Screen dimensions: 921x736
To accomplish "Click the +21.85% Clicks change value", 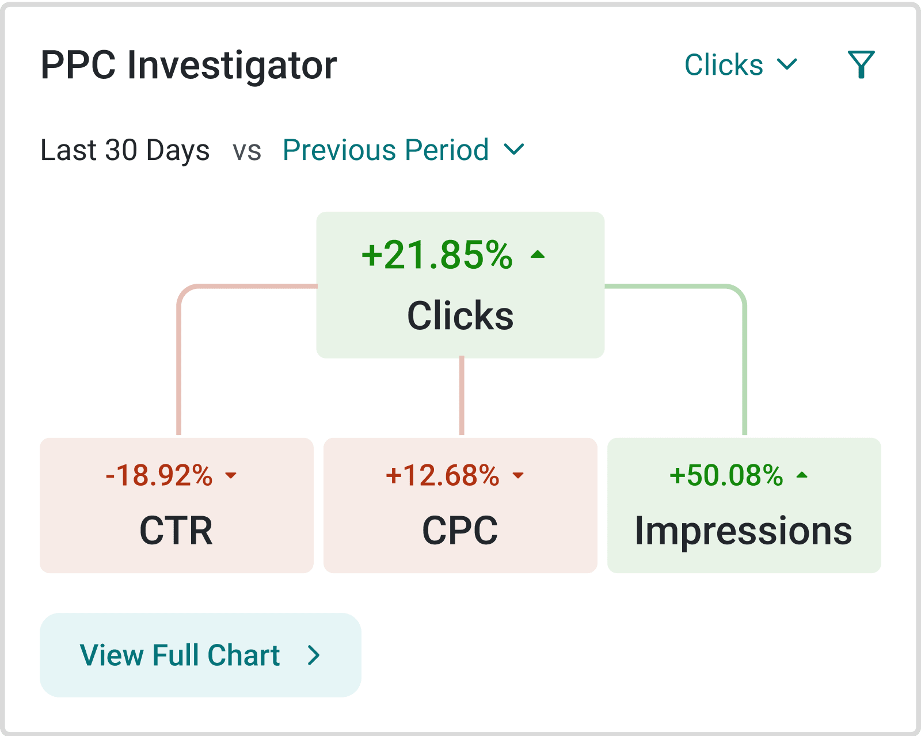I will [x=437, y=255].
